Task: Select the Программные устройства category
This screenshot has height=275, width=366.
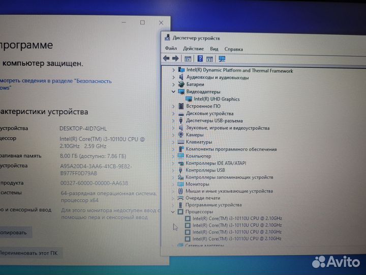Action: 213,205
